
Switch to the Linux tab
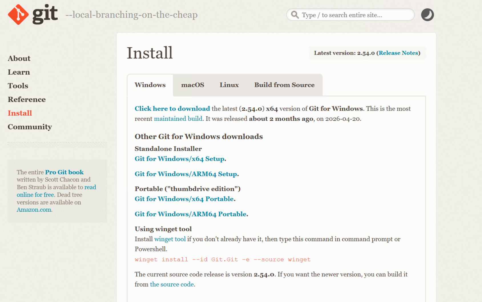229,85
